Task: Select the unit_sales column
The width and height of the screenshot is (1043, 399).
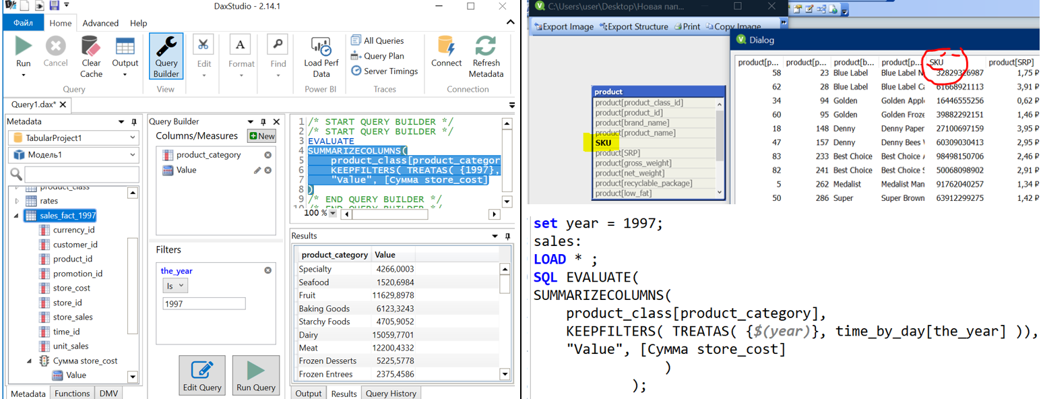Action: coord(71,346)
